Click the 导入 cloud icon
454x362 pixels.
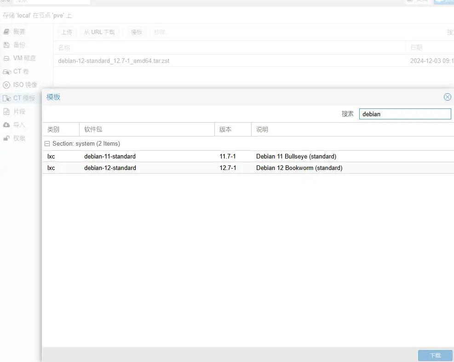(6, 125)
